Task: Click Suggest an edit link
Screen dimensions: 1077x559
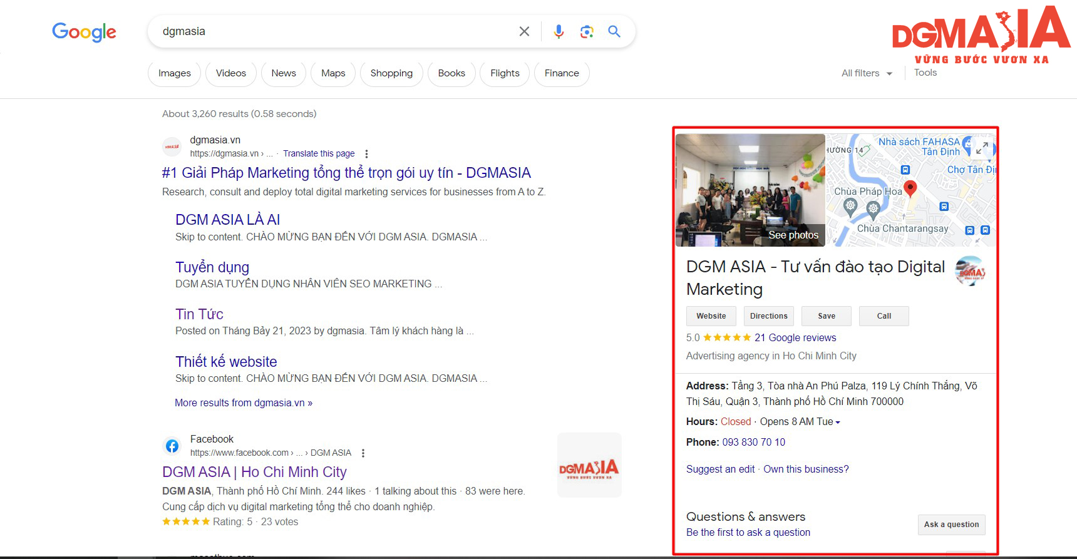Action: tap(720, 469)
